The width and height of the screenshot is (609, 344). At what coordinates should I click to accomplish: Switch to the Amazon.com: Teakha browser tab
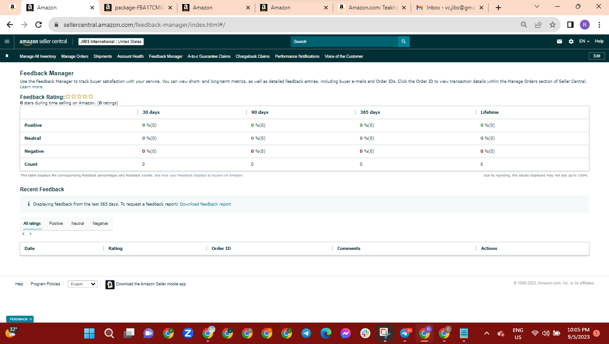click(372, 8)
